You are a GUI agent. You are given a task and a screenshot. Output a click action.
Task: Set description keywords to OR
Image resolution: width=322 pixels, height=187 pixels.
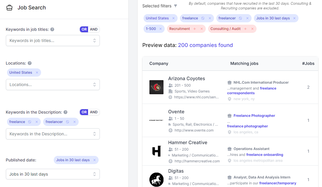84,112
